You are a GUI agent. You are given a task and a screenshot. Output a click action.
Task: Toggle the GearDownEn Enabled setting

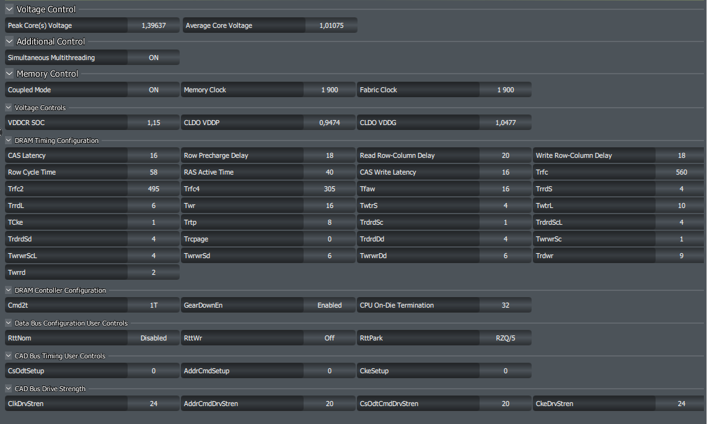tap(330, 305)
